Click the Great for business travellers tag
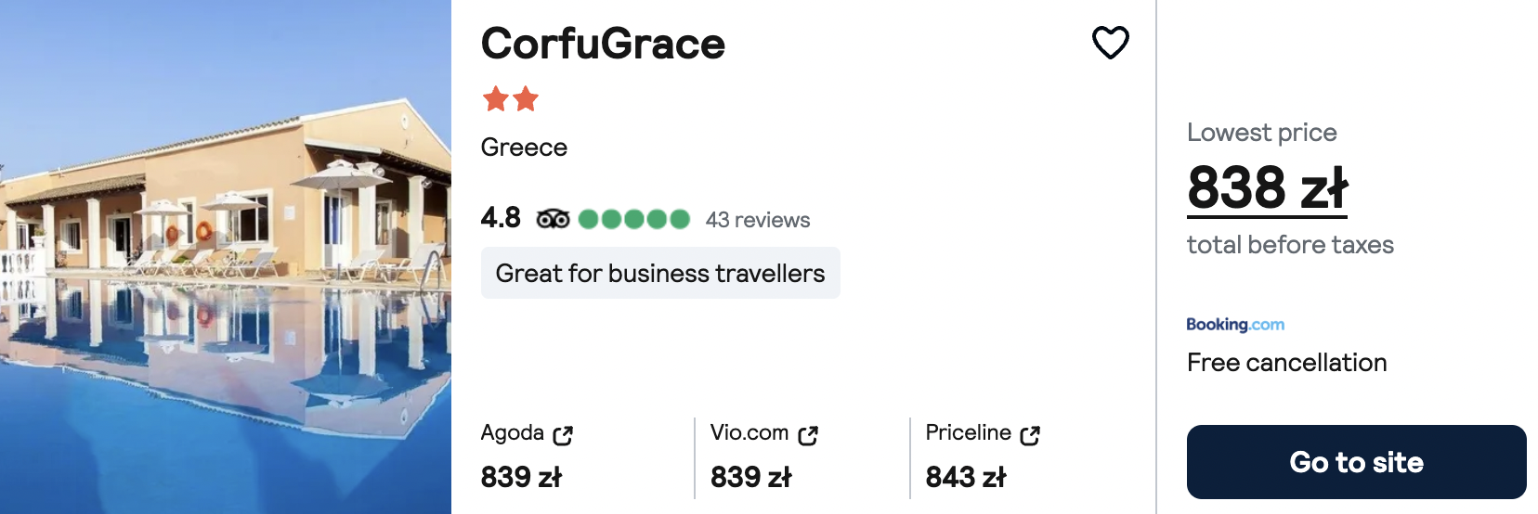 click(660, 273)
